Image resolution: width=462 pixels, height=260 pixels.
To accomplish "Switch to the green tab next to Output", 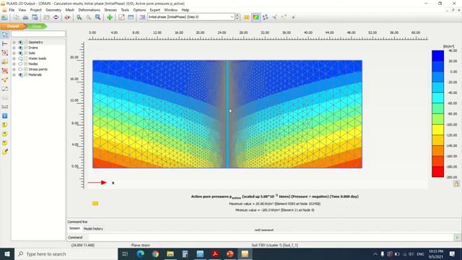I will click(37, 26).
